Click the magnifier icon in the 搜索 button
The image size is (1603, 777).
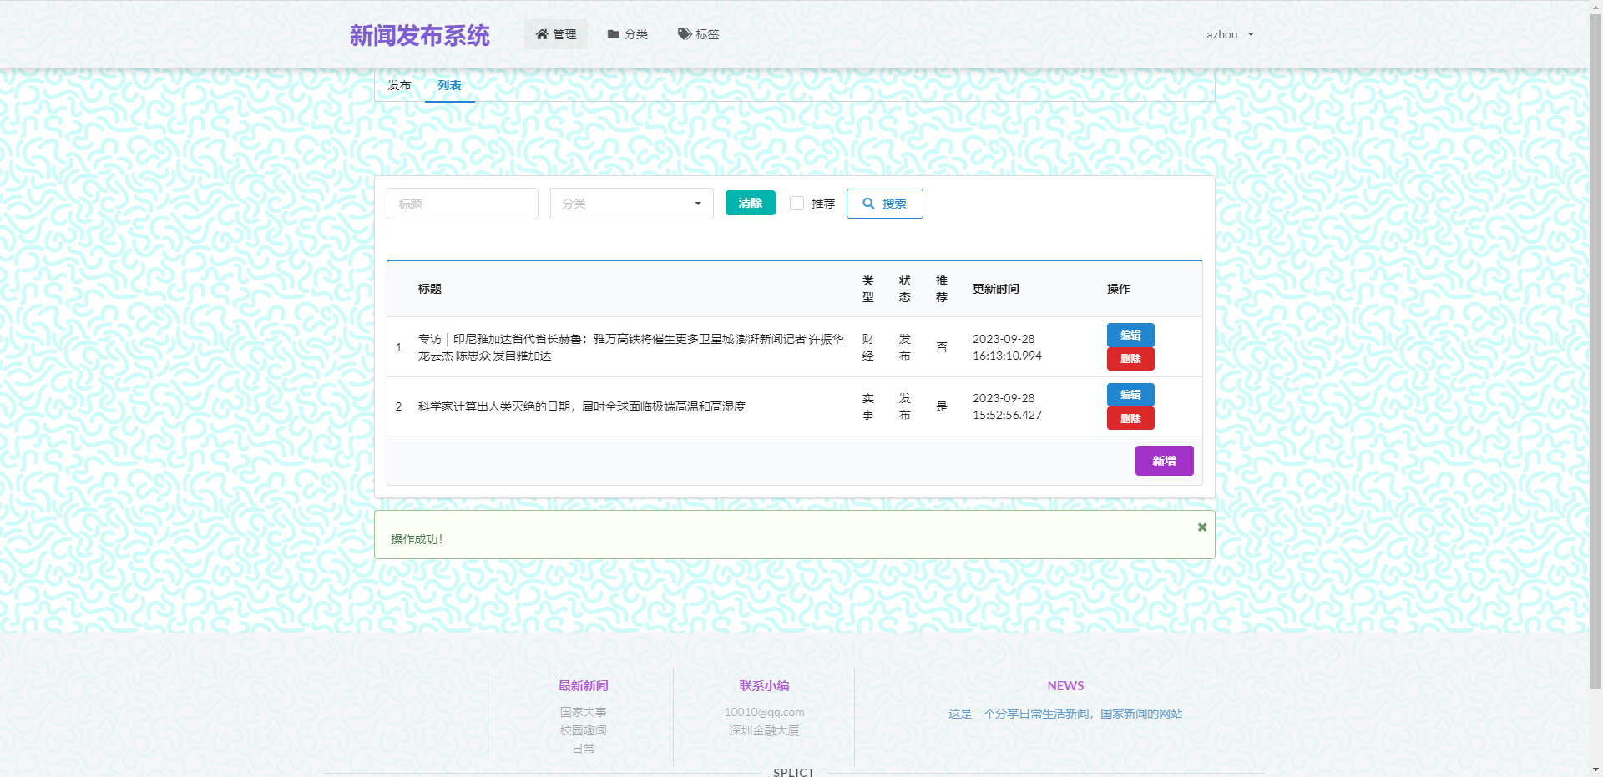click(869, 204)
